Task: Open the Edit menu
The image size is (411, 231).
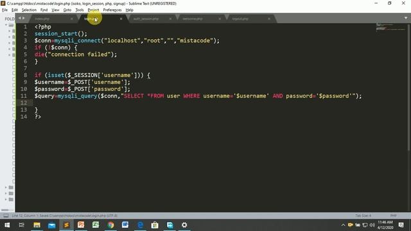Action: click(x=14, y=10)
